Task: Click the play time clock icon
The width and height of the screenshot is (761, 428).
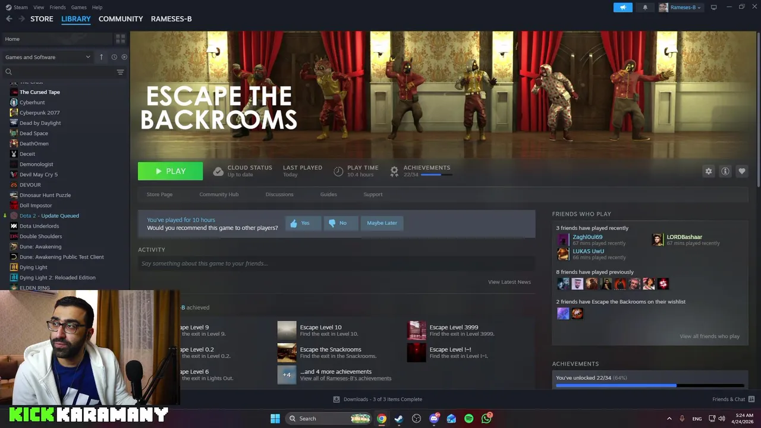Action: [x=338, y=171]
